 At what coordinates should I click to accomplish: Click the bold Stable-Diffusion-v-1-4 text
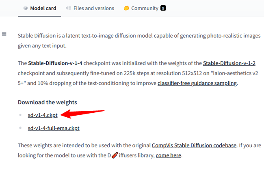tap(56, 63)
